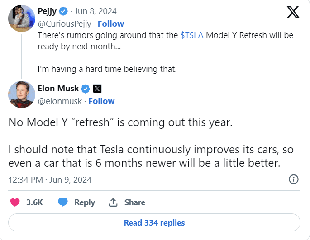Viewport: 310px width, 240px height.
Task: Click the share upload icon
Action: (x=113, y=202)
